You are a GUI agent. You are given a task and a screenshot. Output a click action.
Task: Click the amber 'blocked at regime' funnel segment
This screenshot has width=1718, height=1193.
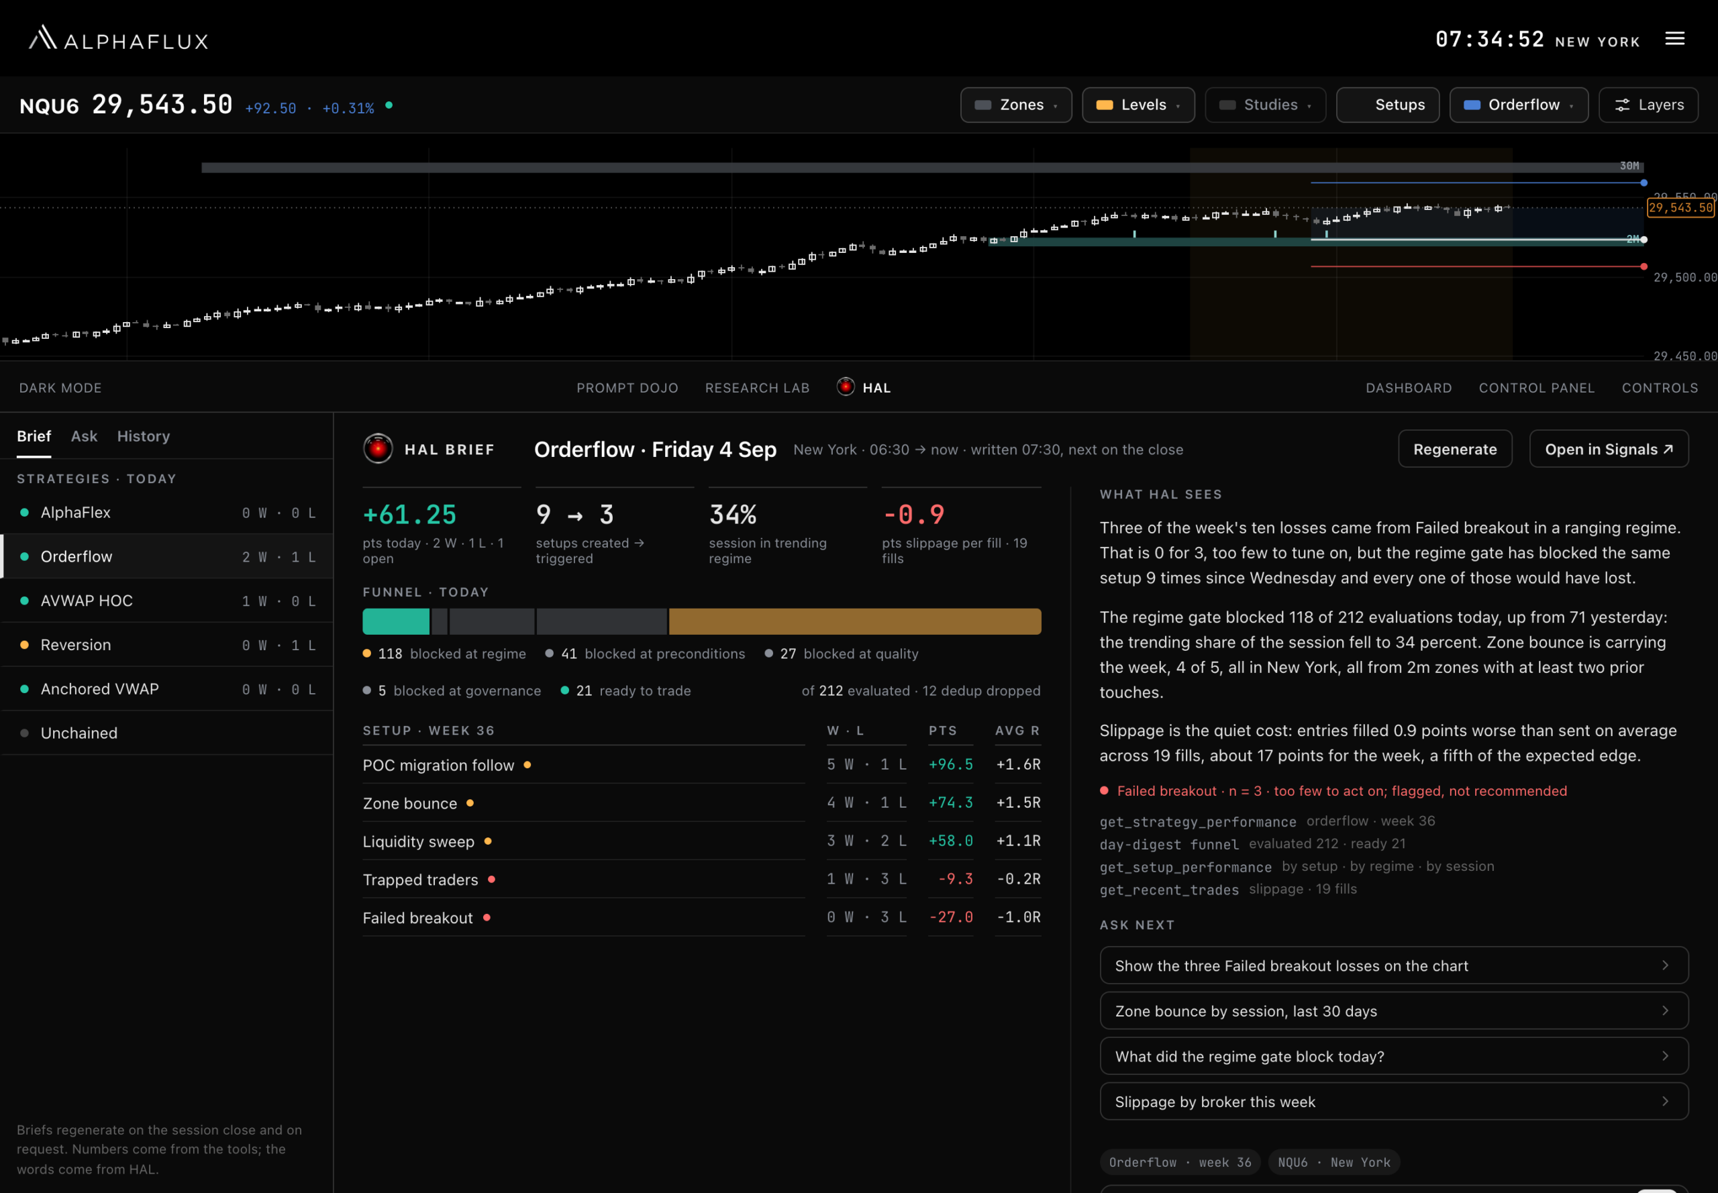click(x=854, y=621)
